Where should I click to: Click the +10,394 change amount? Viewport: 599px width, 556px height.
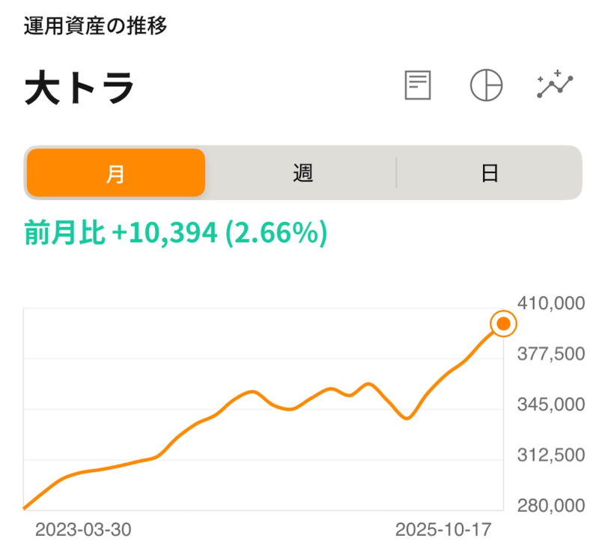click(x=164, y=233)
